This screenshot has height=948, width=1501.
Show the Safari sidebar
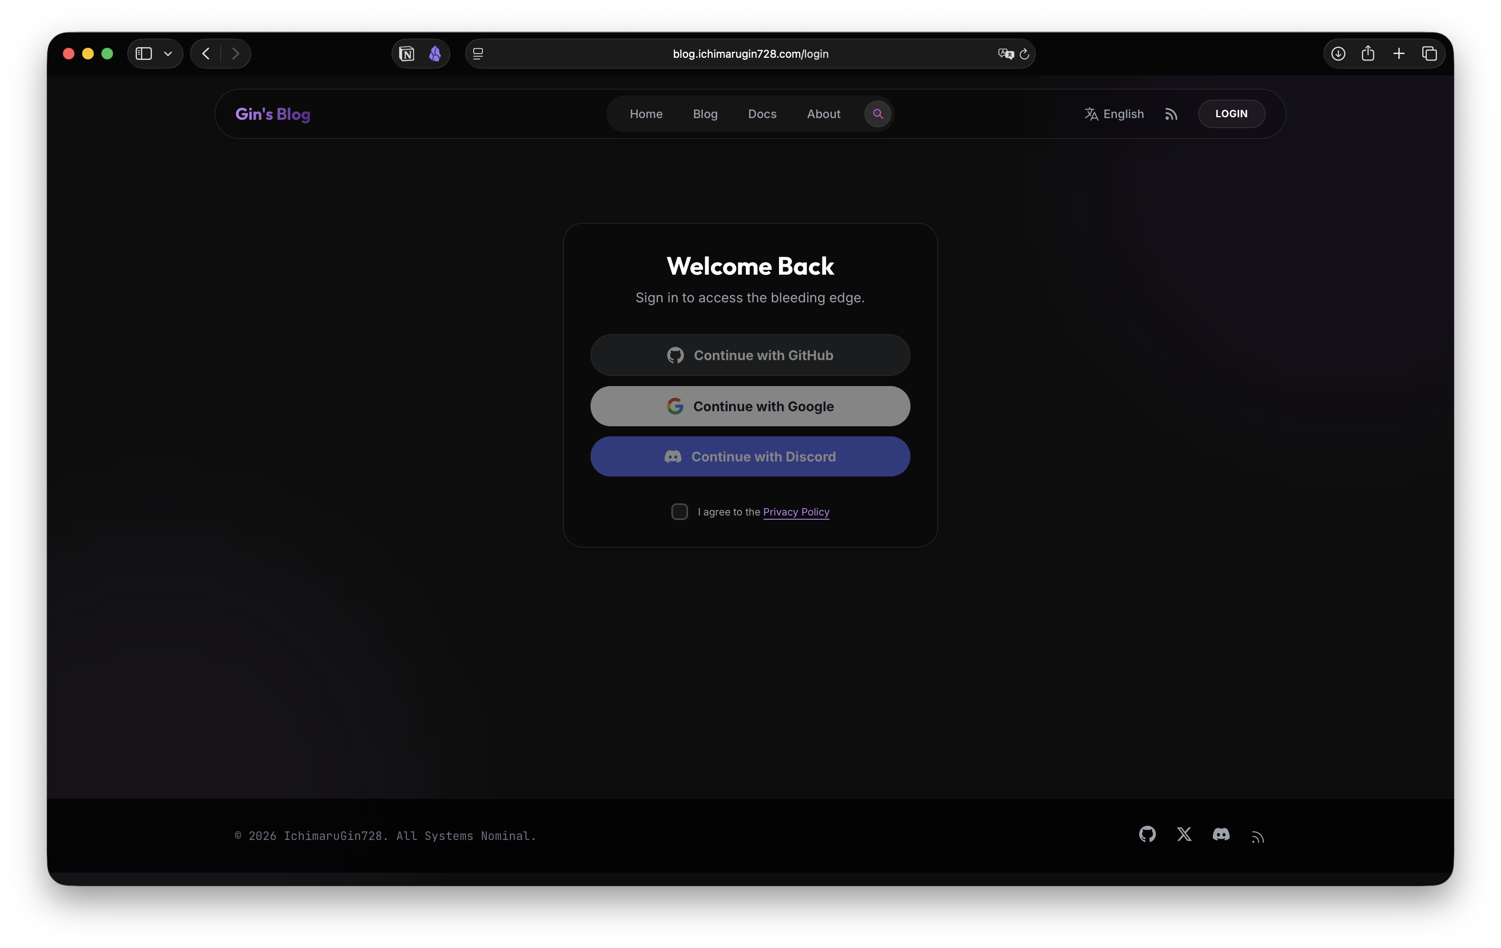click(144, 54)
